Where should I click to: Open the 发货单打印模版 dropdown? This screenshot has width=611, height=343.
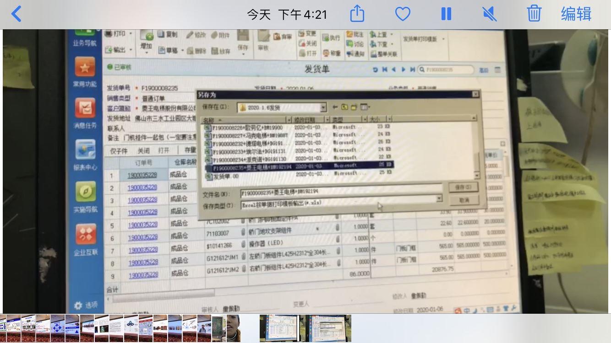(x=424, y=39)
